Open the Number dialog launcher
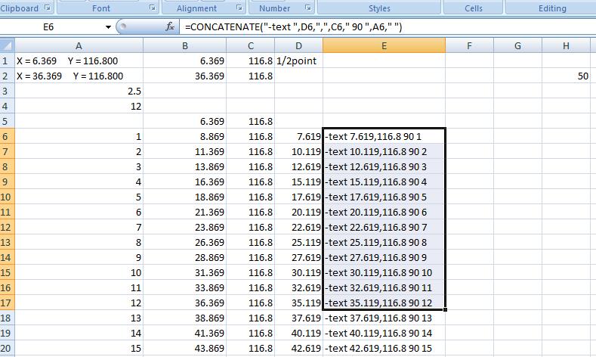 tap(308, 8)
